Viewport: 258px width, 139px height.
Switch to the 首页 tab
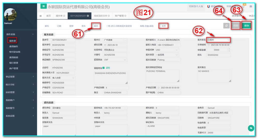tap(49, 16)
